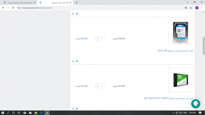Image resolution: width=205 pixels, height=115 pixels.
Task: Focus quantity field for WD Green 120GB SSD
Action: (102, 86)
